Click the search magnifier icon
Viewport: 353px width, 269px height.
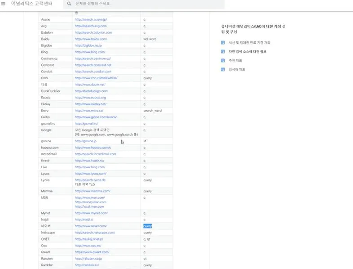tap(69, 4)
